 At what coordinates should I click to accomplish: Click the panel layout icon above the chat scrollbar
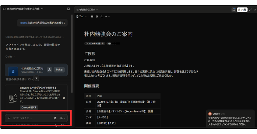point(68,9)
